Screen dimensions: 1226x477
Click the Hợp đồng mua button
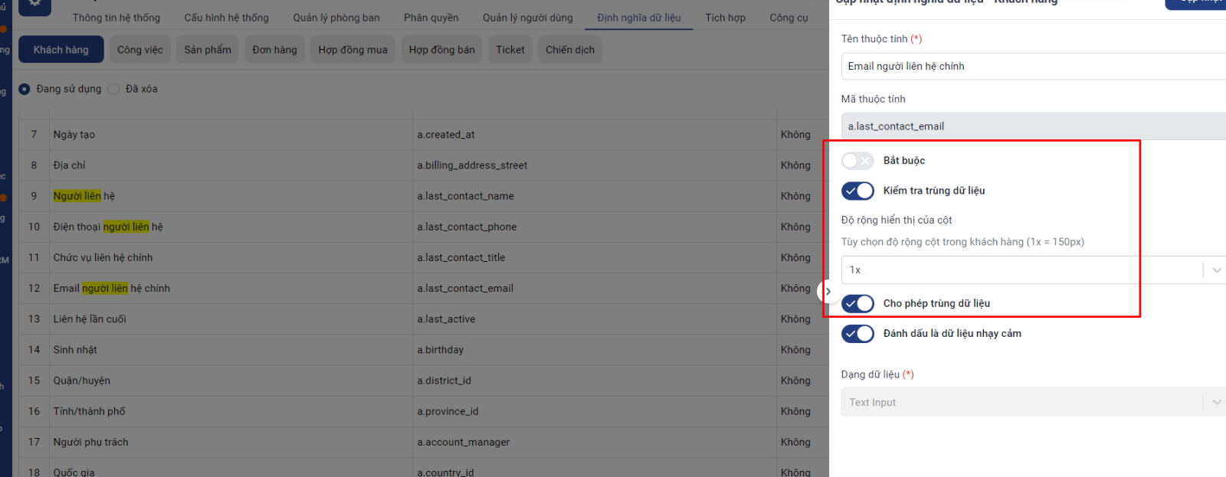pos(352,50)
